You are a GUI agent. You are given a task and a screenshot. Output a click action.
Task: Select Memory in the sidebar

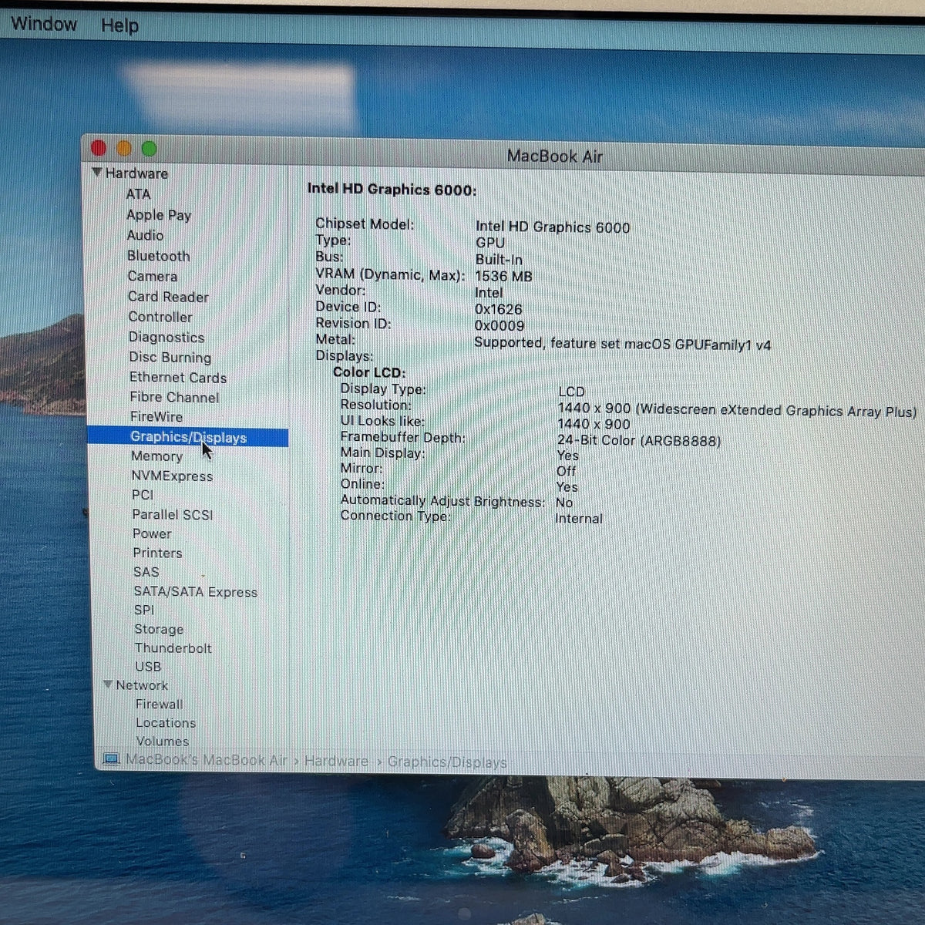click(x=156, y=456)
